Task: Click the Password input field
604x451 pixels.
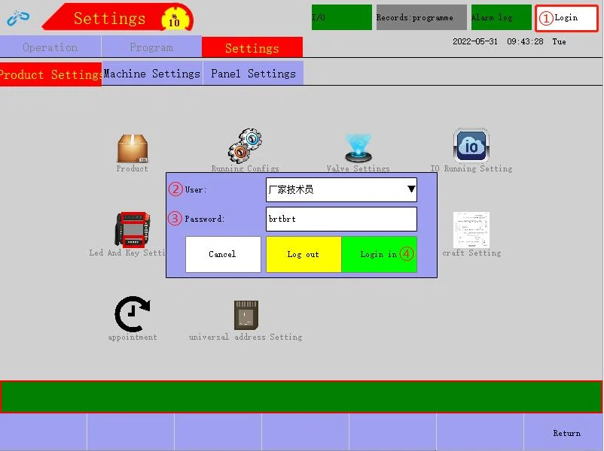Action: point(341,219)
